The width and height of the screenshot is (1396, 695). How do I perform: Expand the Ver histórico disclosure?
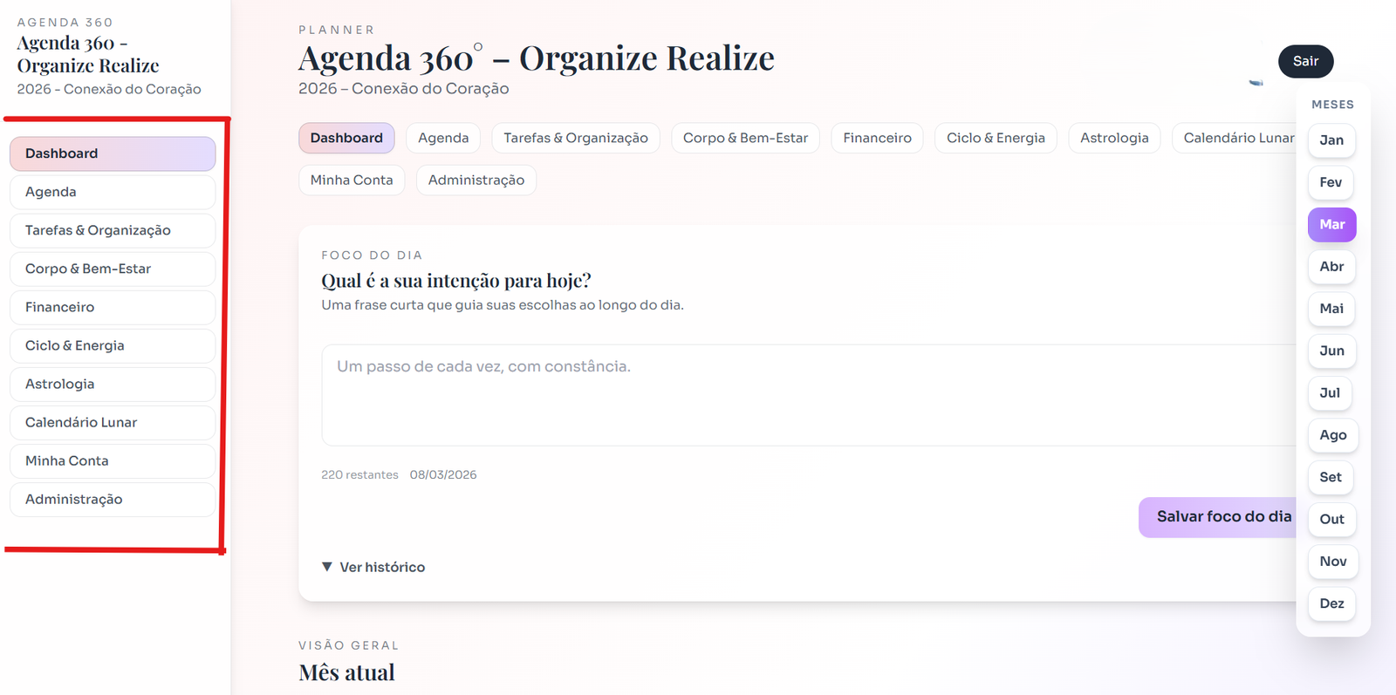pyautogui.click(x=373, y=567)
